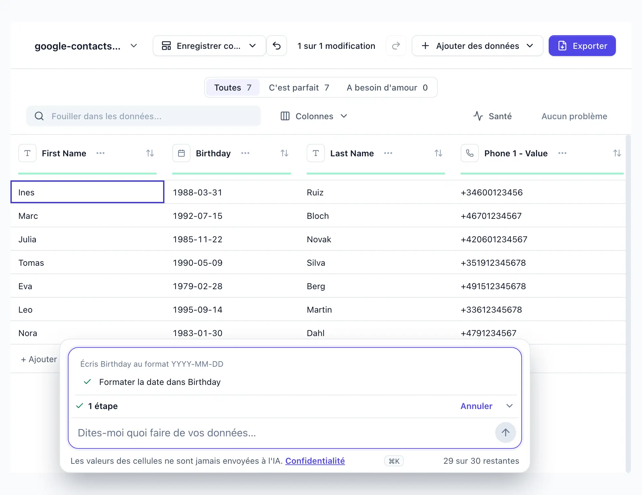Screen dimensions: 642x495
Task: Switch to the A besoin d'amour tab
Action: tap(387, 88)
